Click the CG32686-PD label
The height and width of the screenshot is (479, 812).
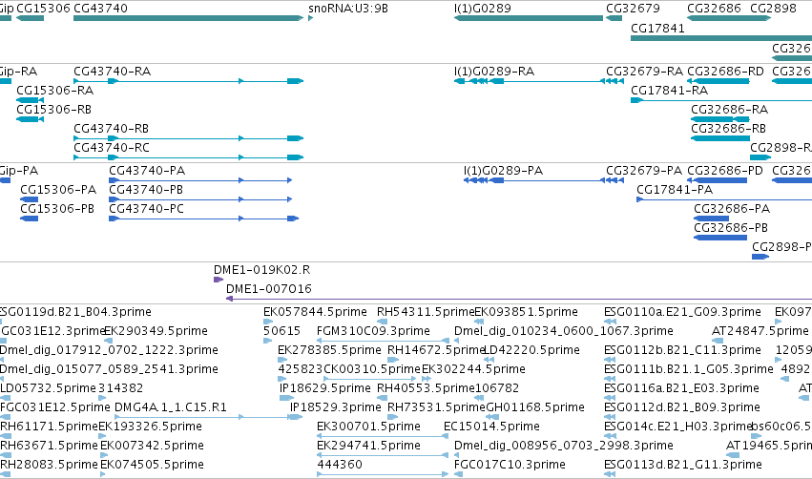point(725,171)
